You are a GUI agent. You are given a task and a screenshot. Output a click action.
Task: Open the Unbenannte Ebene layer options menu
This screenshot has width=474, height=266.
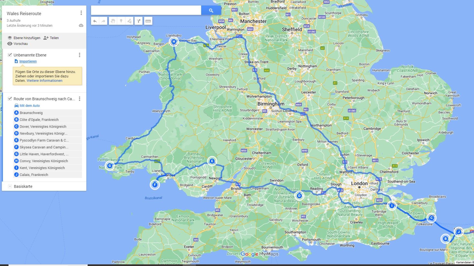pos(80,55)
